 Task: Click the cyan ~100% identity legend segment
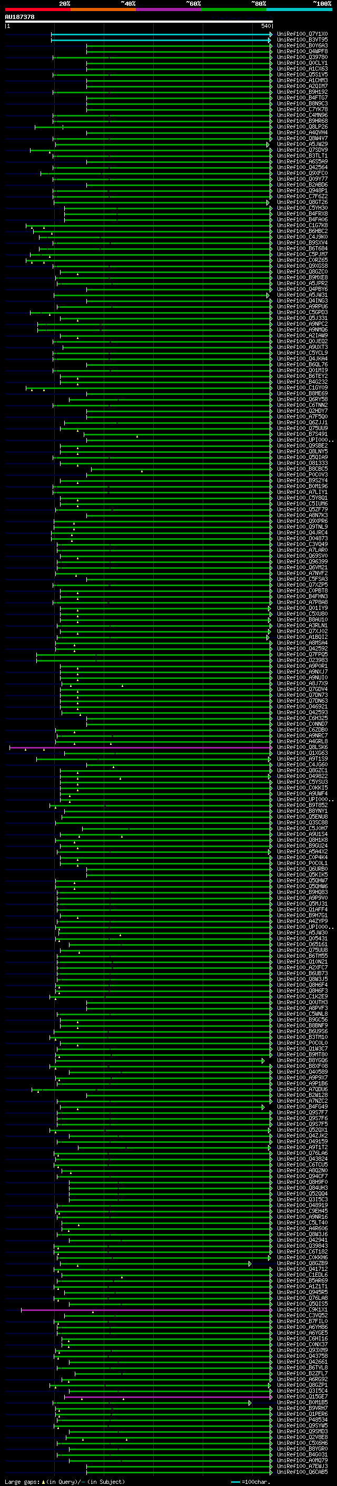click(x=300, y=9)
